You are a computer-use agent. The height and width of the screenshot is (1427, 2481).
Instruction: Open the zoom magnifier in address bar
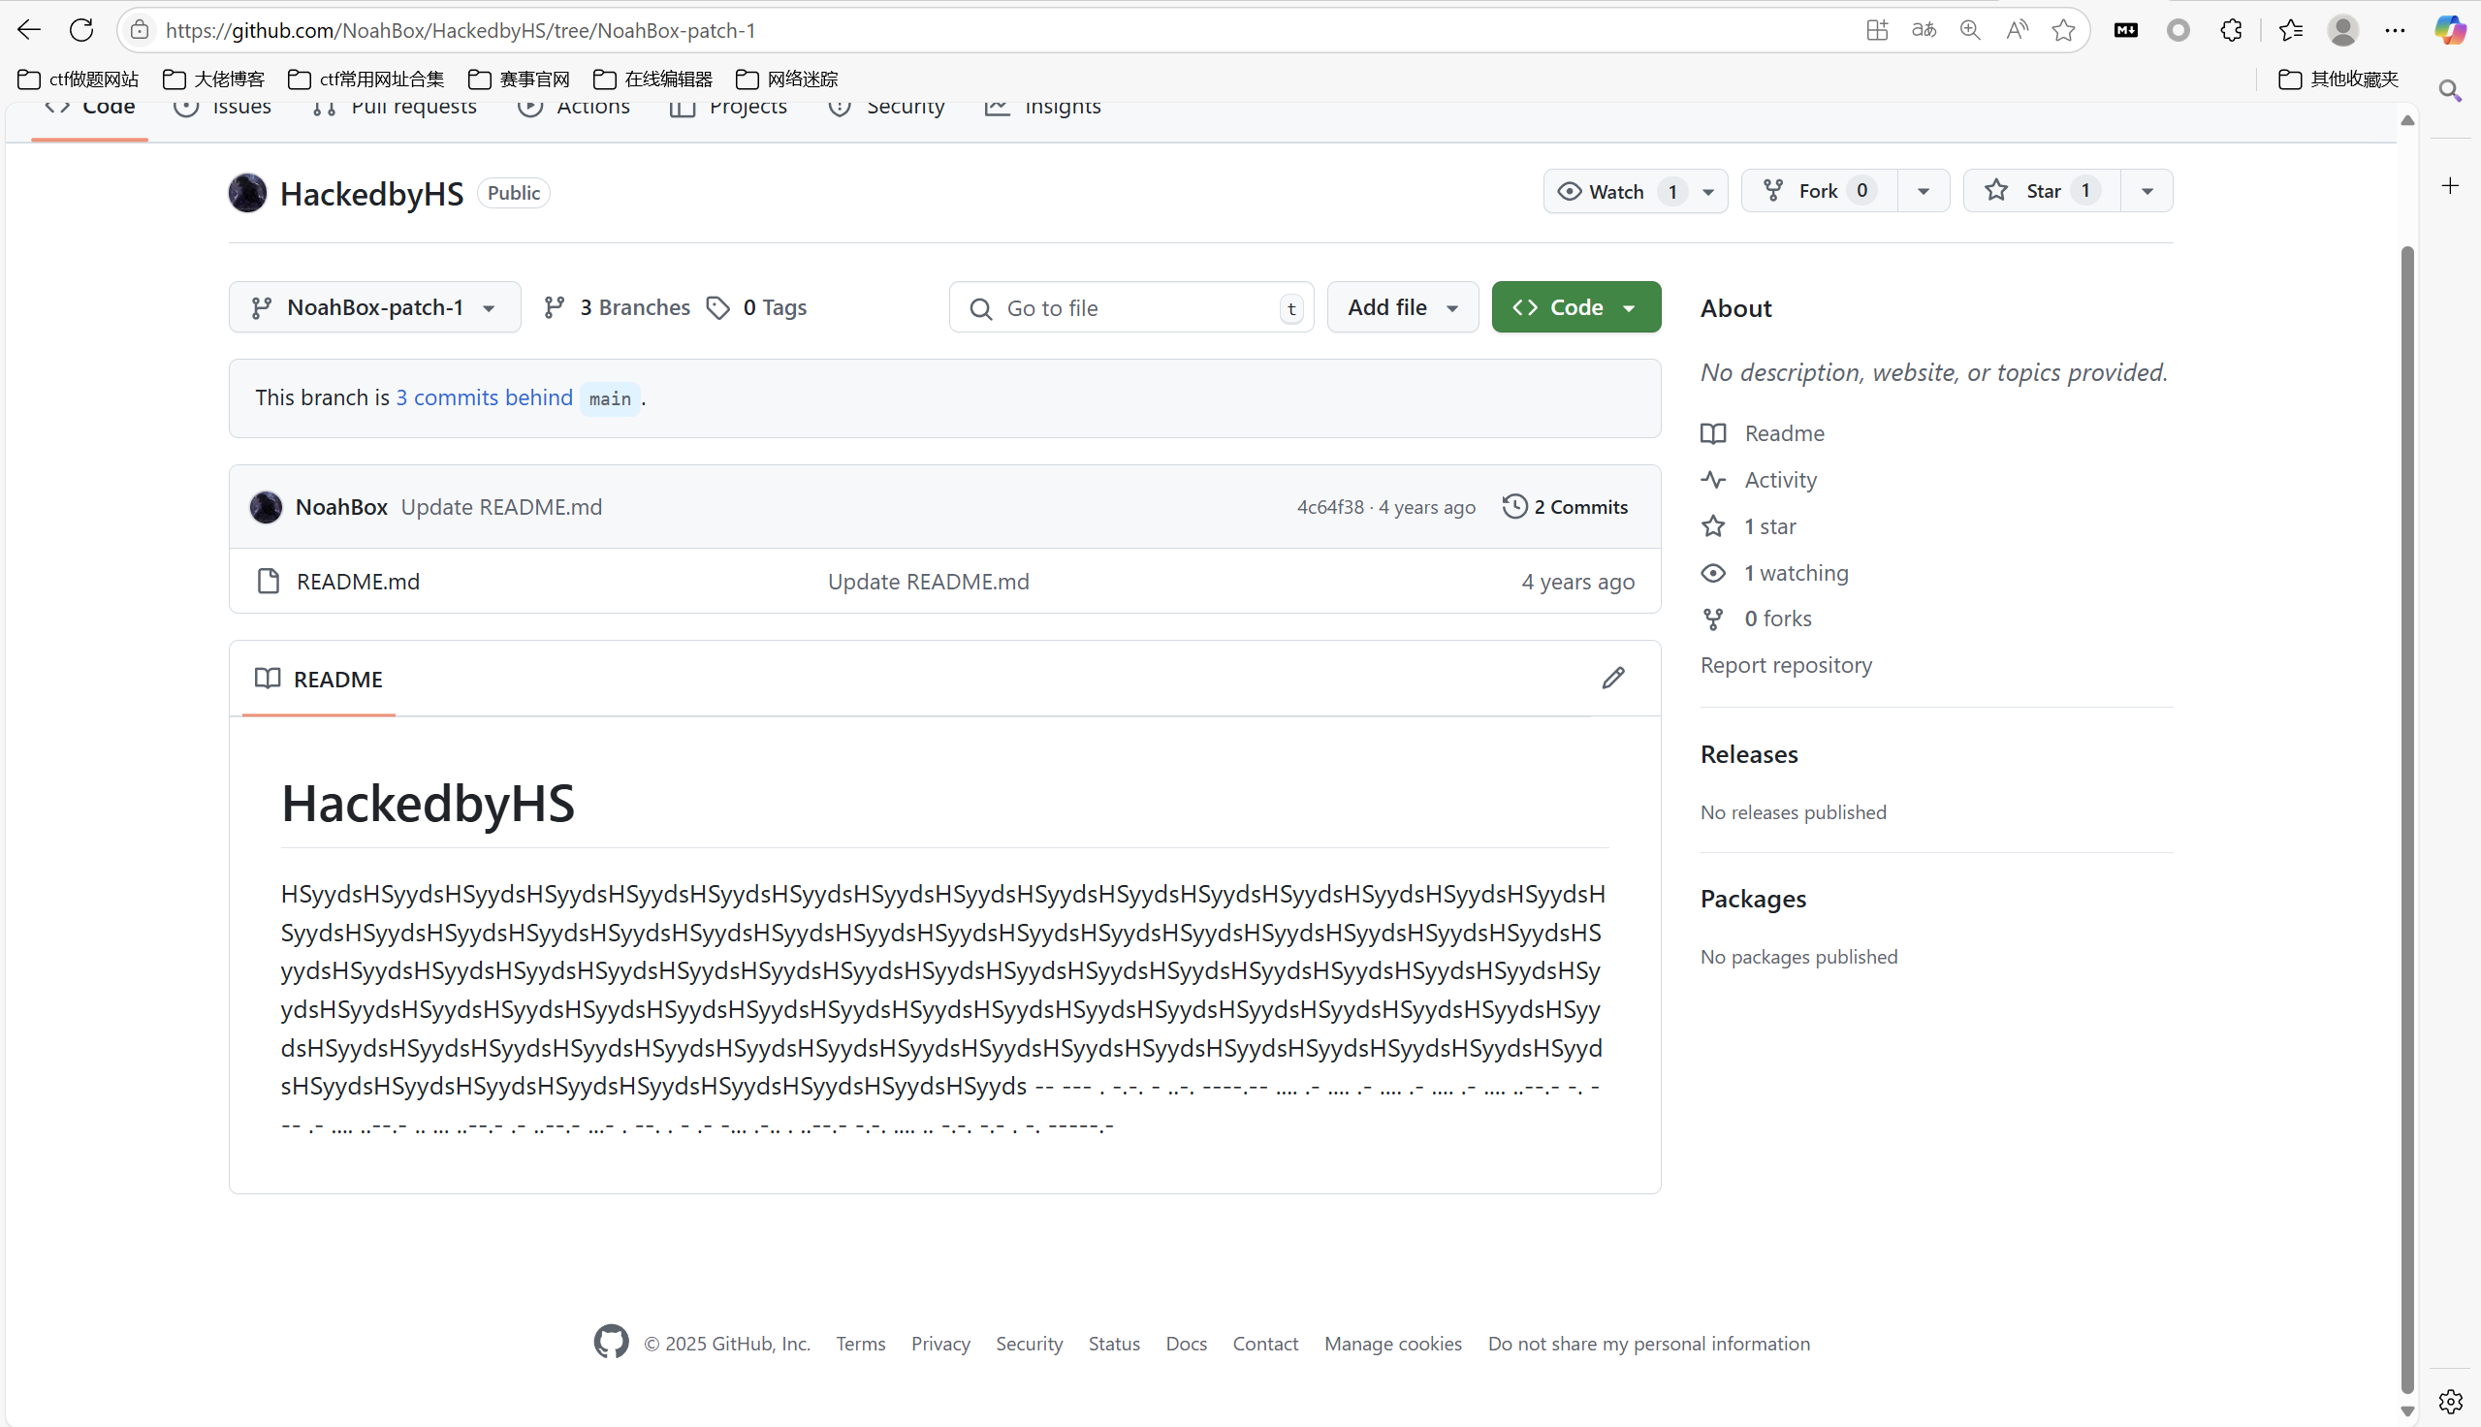1970,30
